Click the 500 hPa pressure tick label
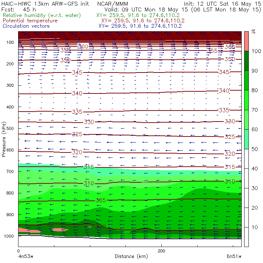Image resolution: width=263 pixels, height=263 pixels. [x=10, y=129]
